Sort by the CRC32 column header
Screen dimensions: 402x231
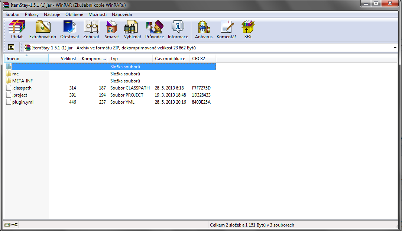pyautogui.click(x=203, y=58)
